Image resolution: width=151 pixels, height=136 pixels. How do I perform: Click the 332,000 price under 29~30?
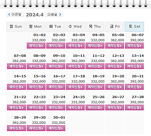click(x=39, y=123)
